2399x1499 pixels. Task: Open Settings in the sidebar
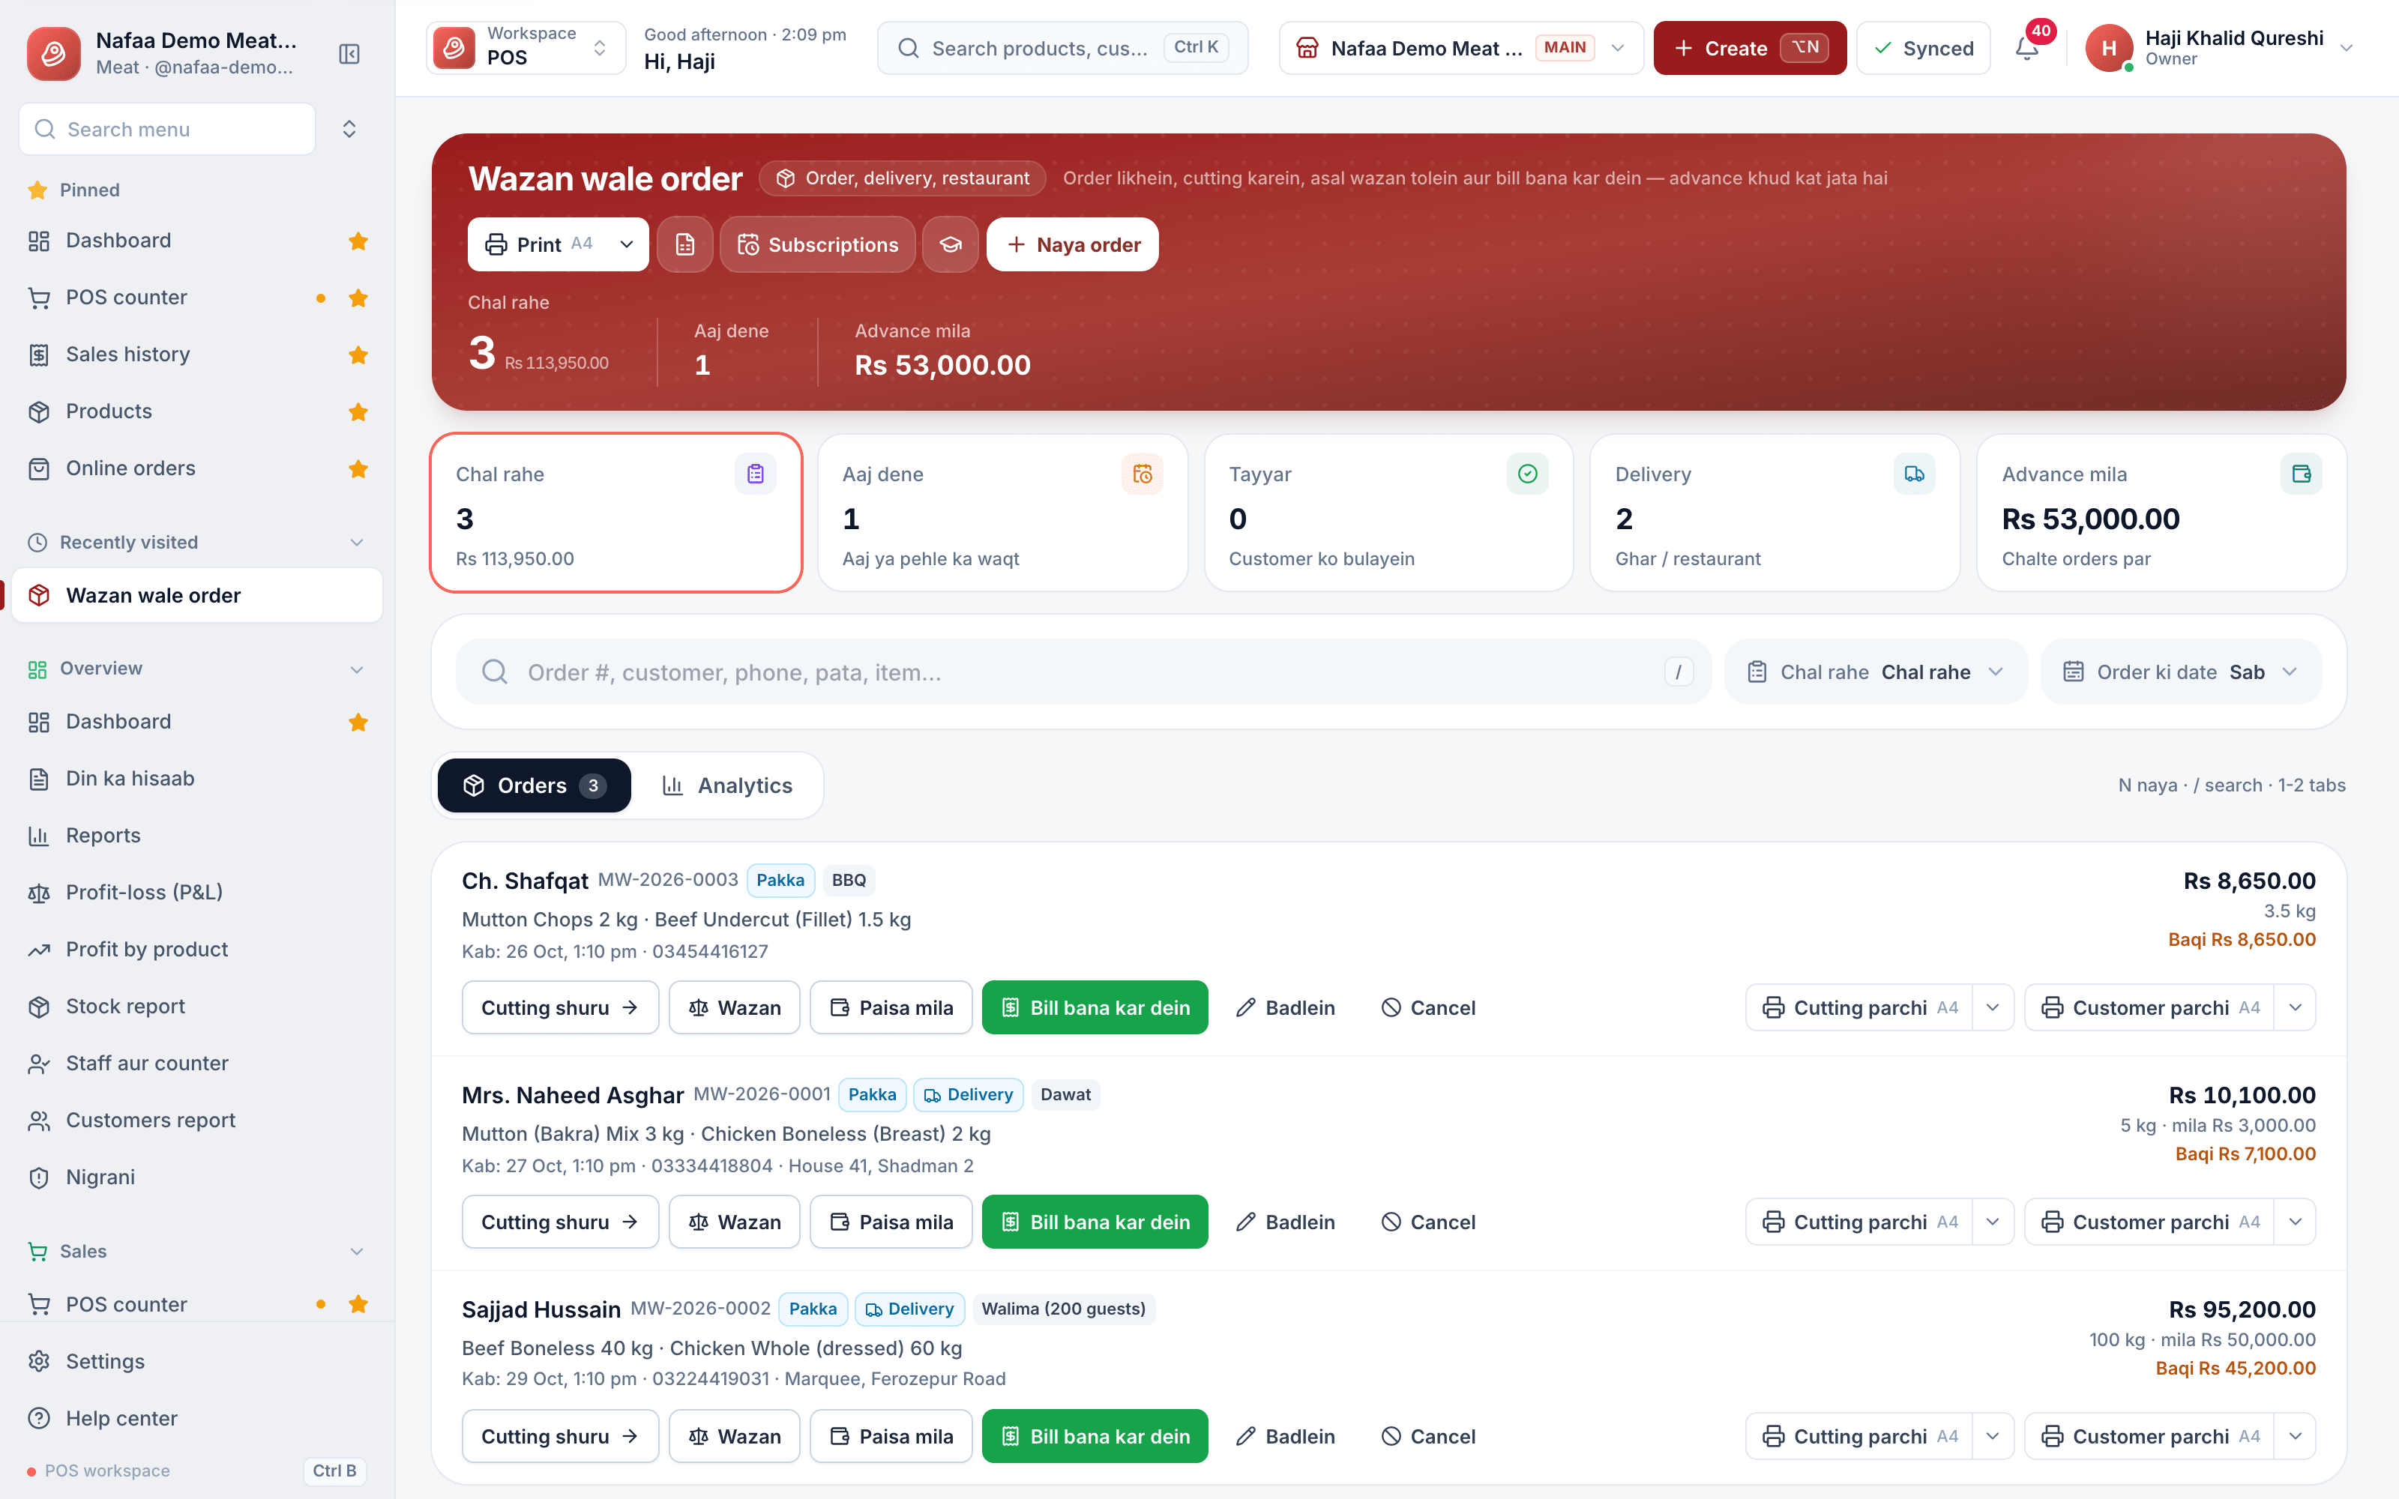(x=197, y=1361)
